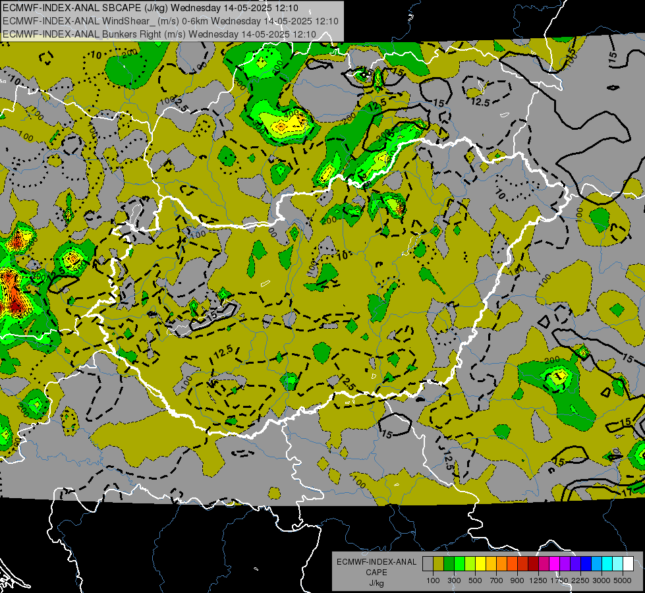Click the white legend swatch
Viewport: 645px width, 593px height.
click(x=628, y=563)
